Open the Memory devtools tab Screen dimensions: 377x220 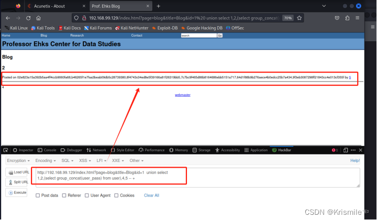(179, 150)
